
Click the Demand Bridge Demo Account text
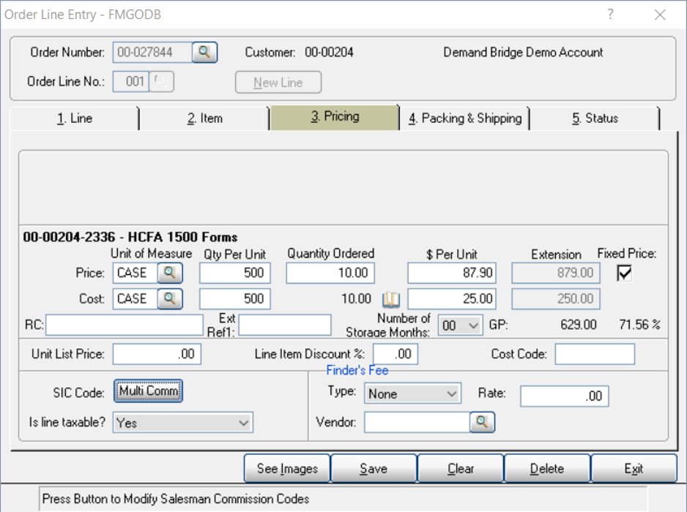523,53
